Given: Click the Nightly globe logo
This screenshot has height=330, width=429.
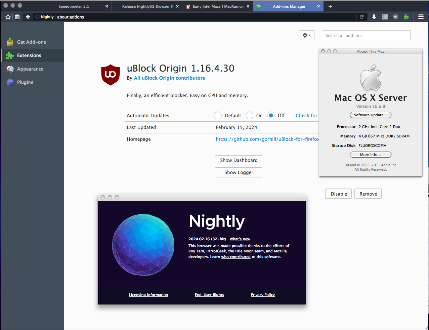Looking at the screenshot, I should 143,245.
